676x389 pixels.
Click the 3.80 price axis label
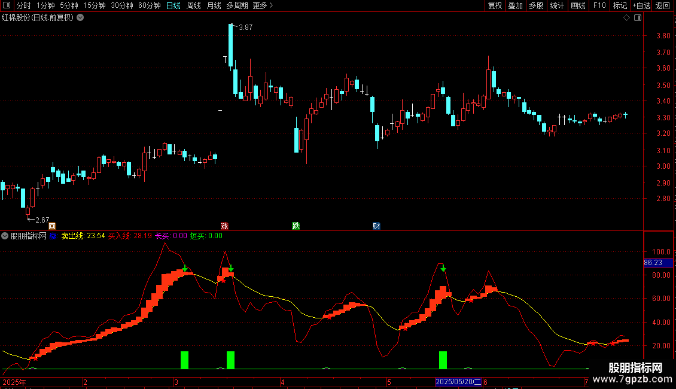[x=663, y=36]
